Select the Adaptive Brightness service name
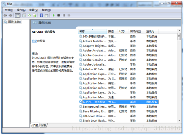184x135 pixels. coord(95,46)
